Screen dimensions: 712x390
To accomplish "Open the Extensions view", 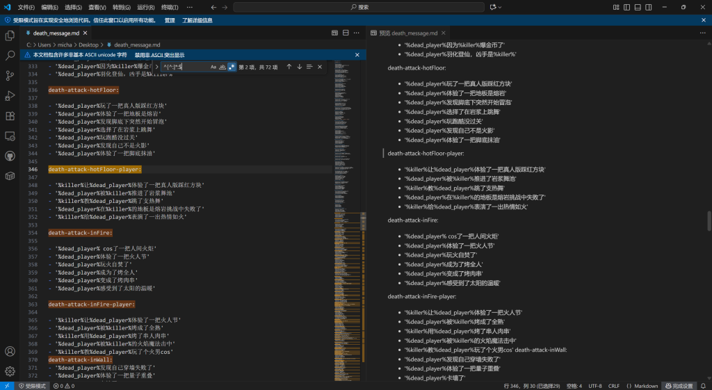I will coord(10,115).
